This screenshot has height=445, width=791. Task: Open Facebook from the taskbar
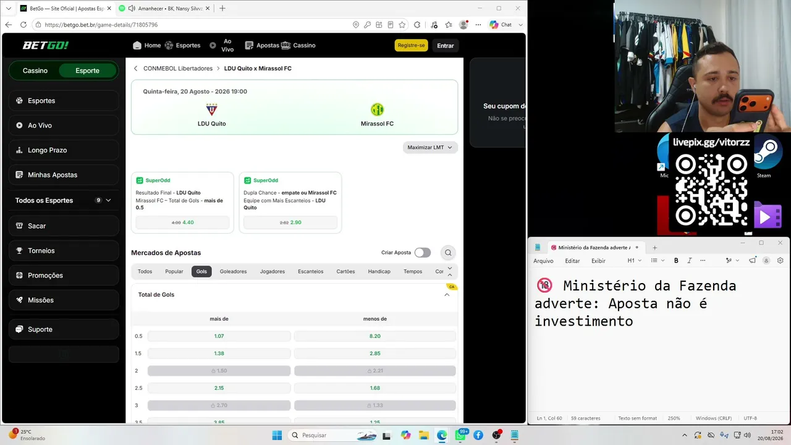point(478,435)
